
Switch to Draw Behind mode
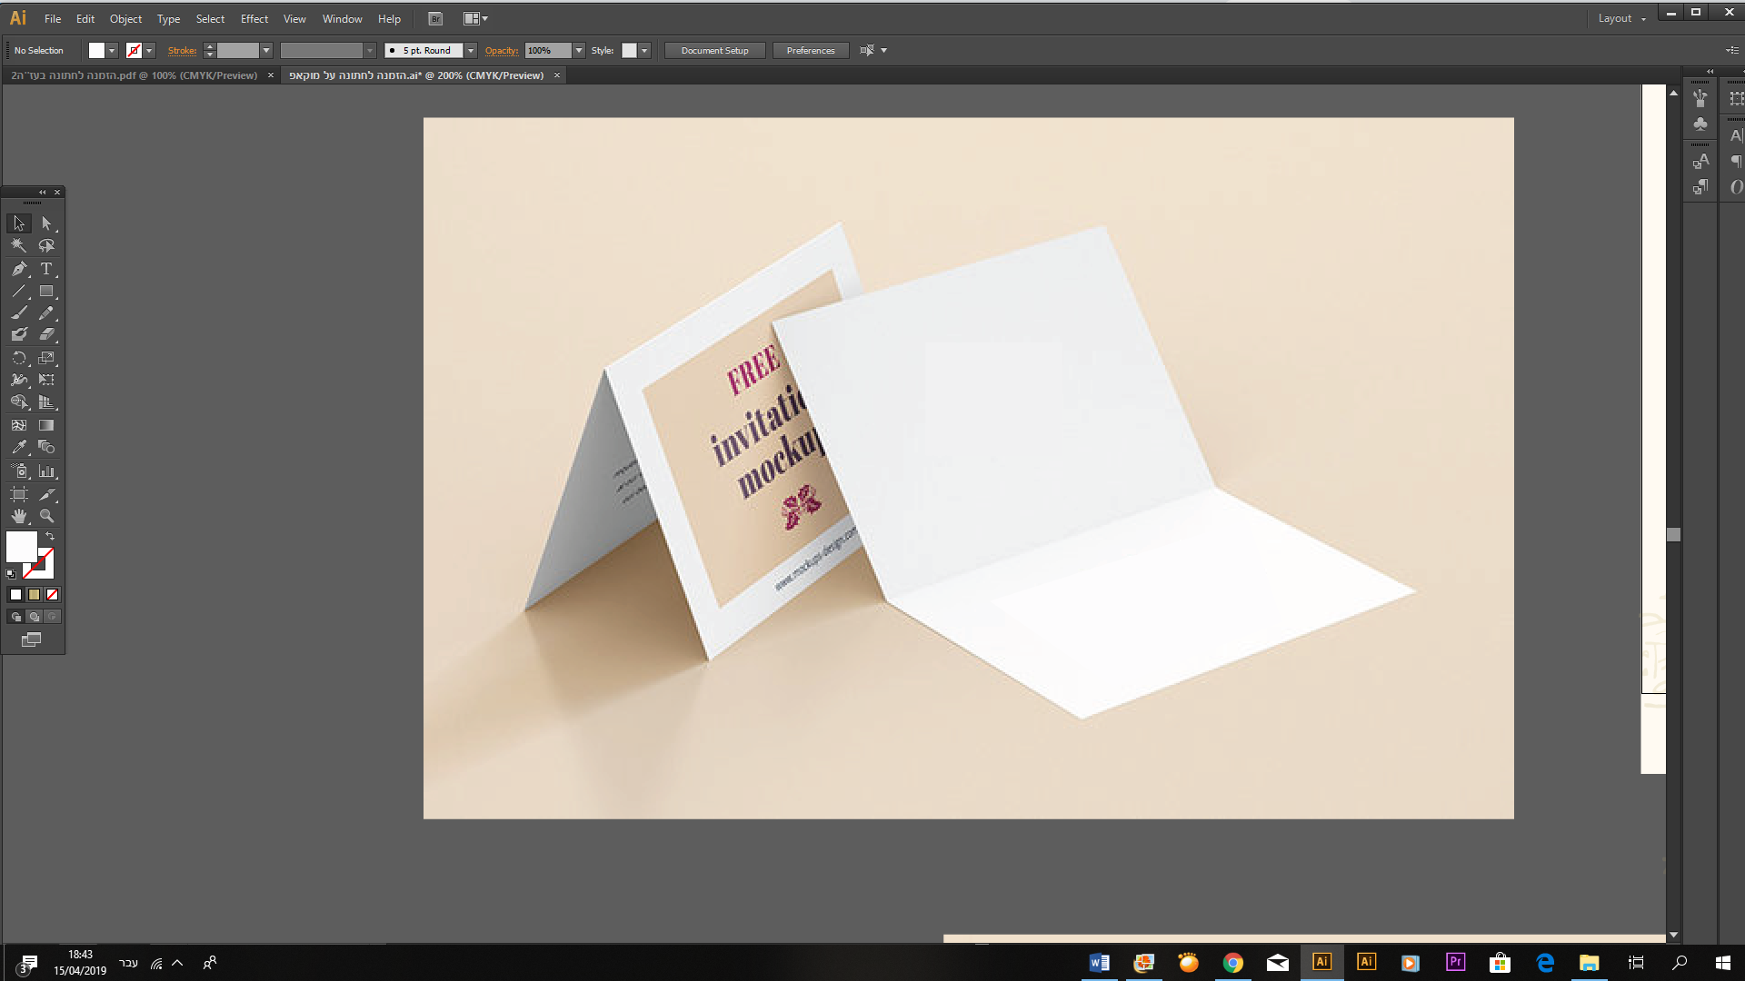[x=34, y=616]
